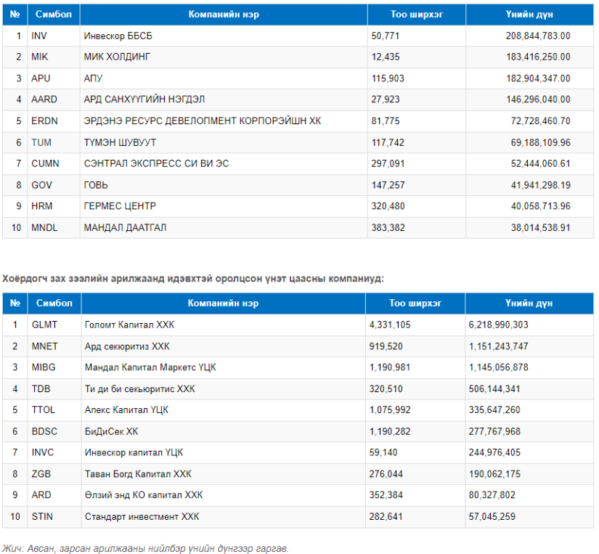Click the symbol cell "ZGB"
Image resolution: width=599 pixels, height=554 pixels.
coord(41,474)
